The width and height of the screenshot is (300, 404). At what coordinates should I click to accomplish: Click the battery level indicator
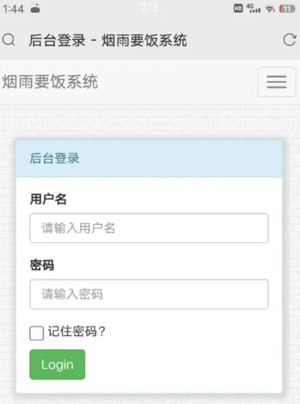click(x=287, y=9)
